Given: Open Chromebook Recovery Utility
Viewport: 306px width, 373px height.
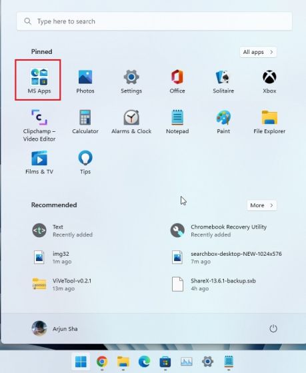Looking at the screenshot, I should pos(219,230).
